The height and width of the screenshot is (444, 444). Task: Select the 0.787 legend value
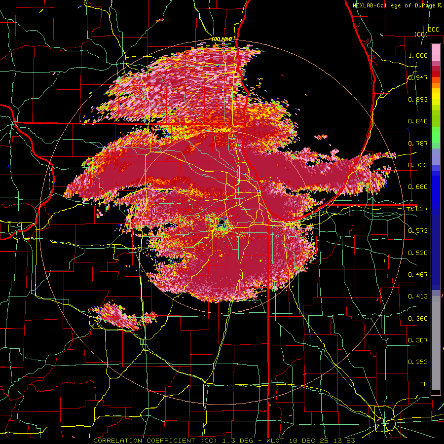[x=418, y=143]
